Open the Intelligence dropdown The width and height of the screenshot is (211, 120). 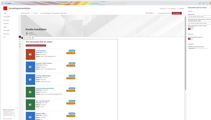[x=150, y=13]
